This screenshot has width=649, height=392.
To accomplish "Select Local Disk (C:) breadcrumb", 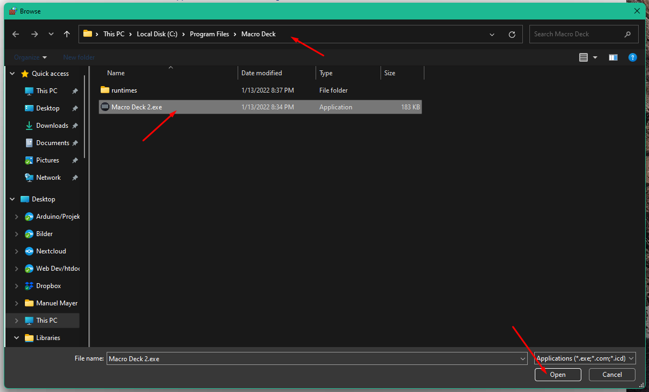I will coord(157,34).
